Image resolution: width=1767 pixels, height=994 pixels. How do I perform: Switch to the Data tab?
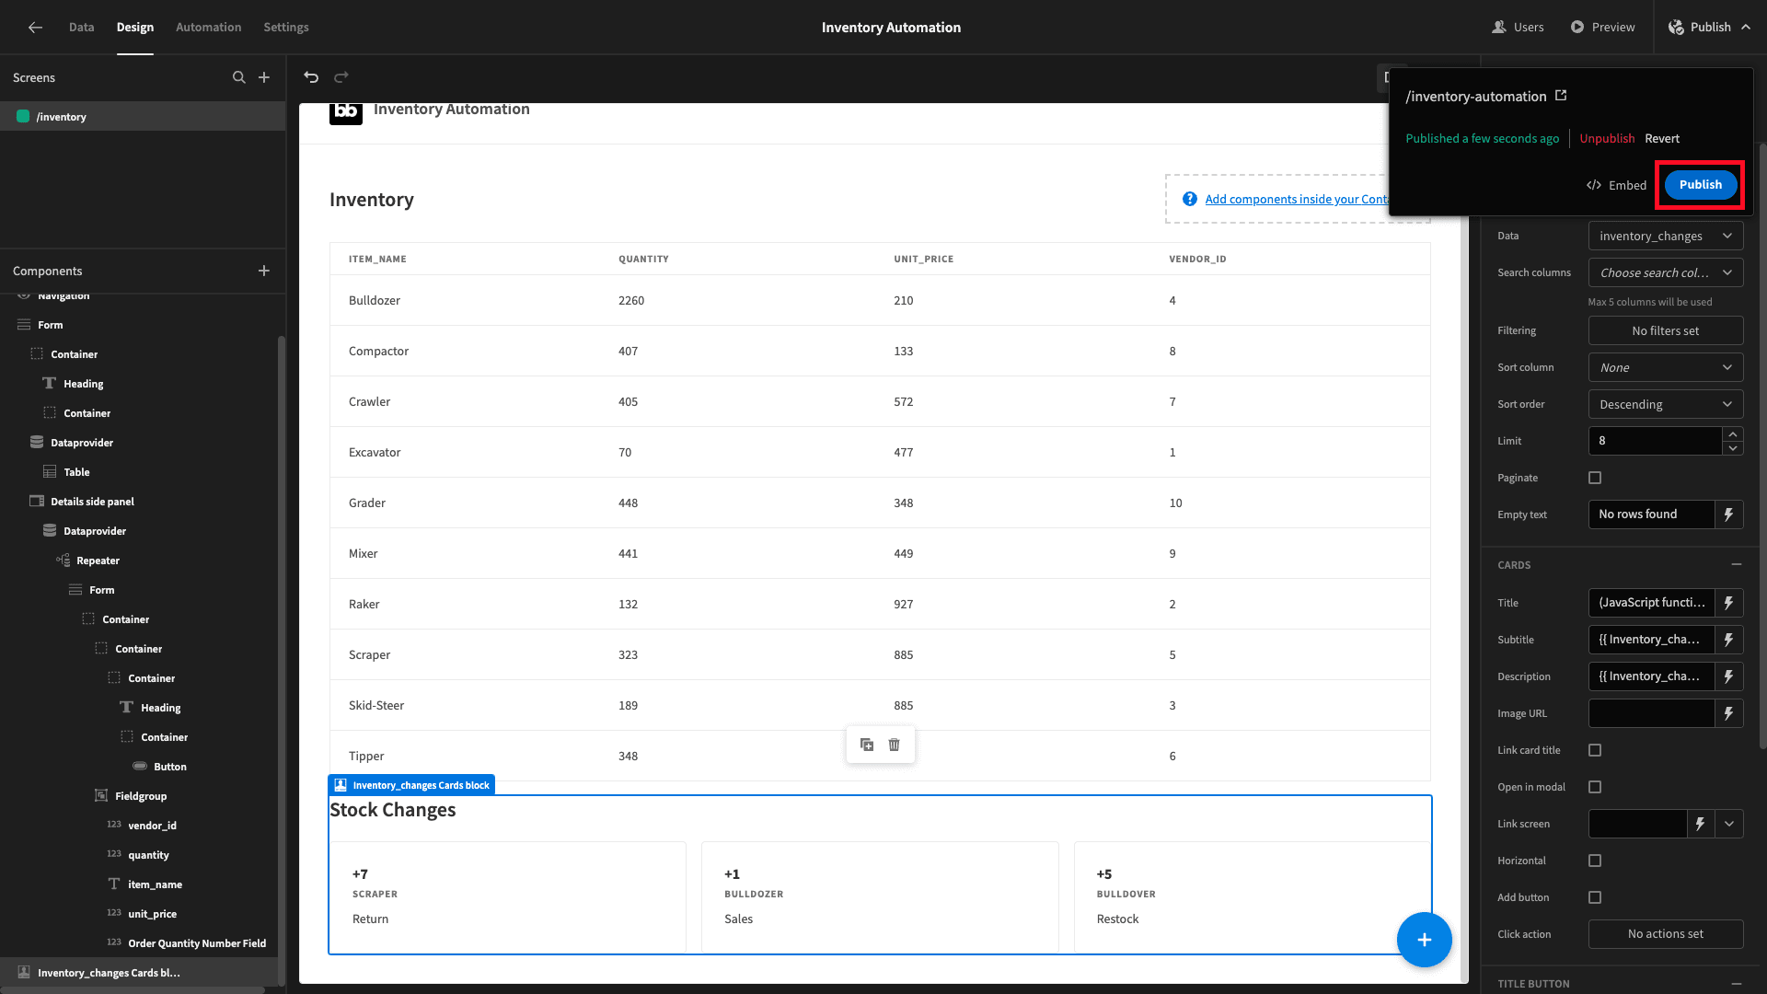click(81, 28)
